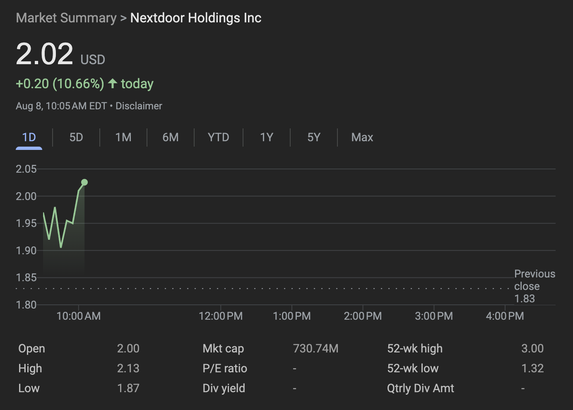
Task: Click the USD currency label
Action: pos(93,60)
